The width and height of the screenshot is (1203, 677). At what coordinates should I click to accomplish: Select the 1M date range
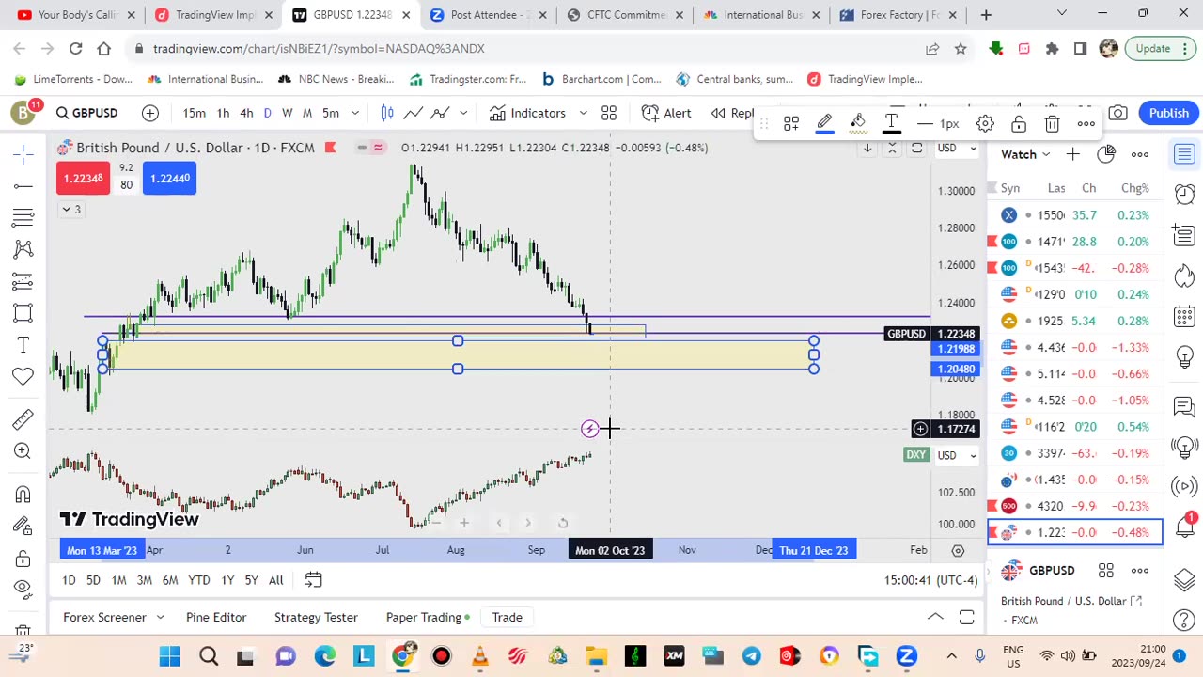coord(118,580)
